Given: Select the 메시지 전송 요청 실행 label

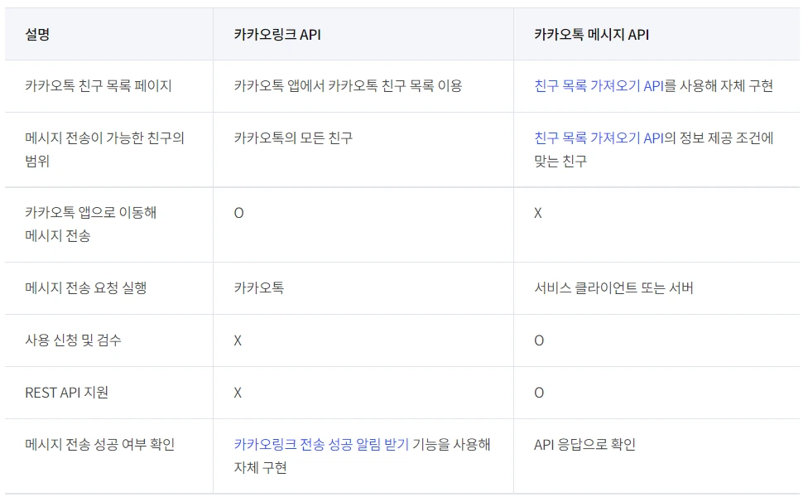Looking at the screenshot, I should coord(86,287).
